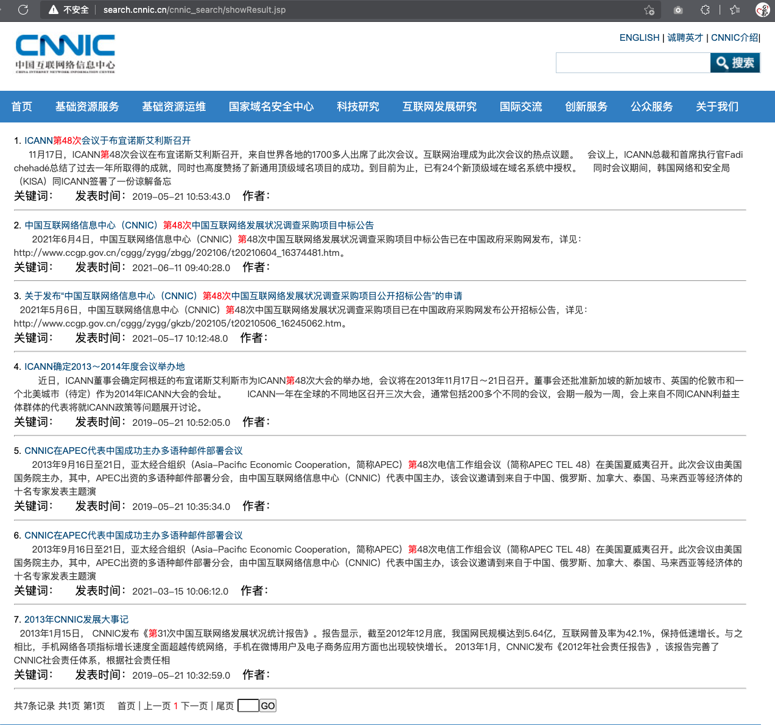Click the 尾页 pagination link
The width and height of the screenshot is (775, 725).
tap(225, 706)
